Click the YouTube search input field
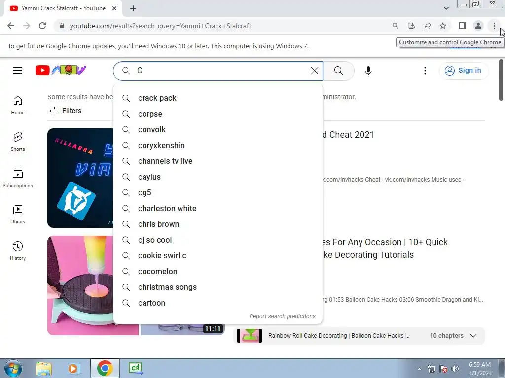 219,71
